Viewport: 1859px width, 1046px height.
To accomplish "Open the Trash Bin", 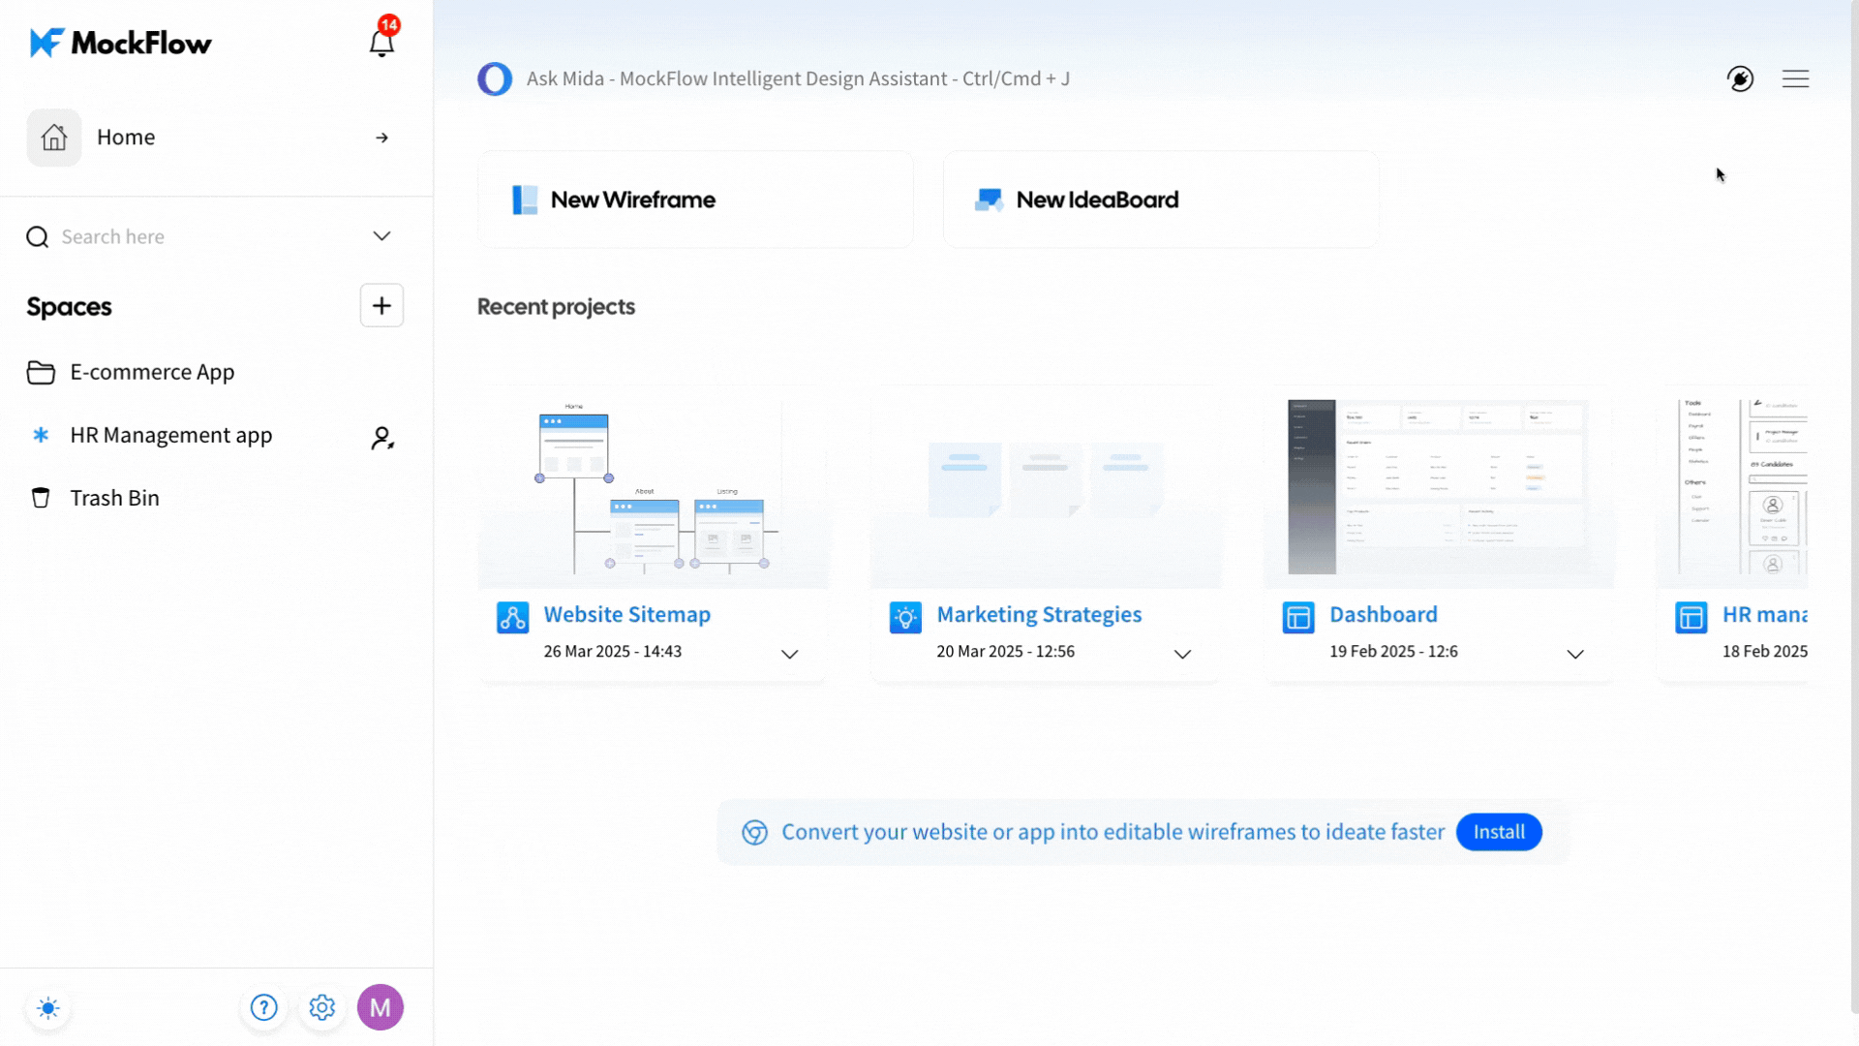I will [114, 498].
